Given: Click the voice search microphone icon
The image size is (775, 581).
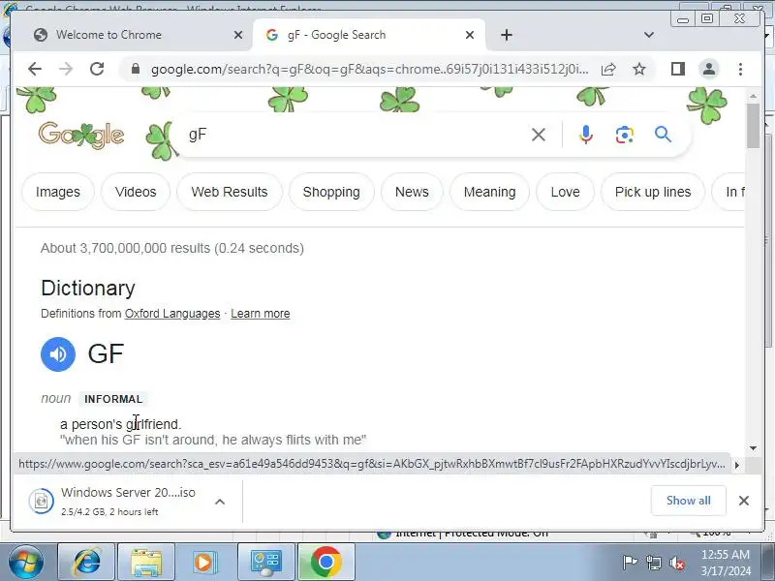Looking at the screenshot, I should [586, 135].
